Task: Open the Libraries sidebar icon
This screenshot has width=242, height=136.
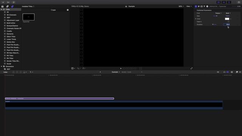Action: [3, 6]
